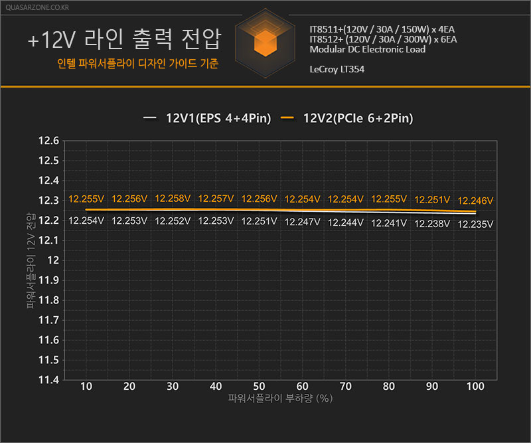Select the 12.235V data label
Screen dimensions: 531x443
click(x=475, y=224)
